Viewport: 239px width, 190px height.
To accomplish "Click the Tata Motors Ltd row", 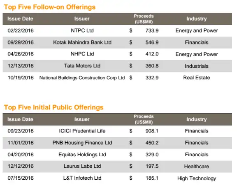I will [x=117, y=66].
